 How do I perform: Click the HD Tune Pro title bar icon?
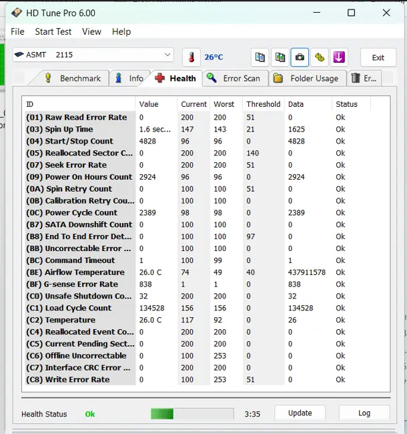click(17, 13)
